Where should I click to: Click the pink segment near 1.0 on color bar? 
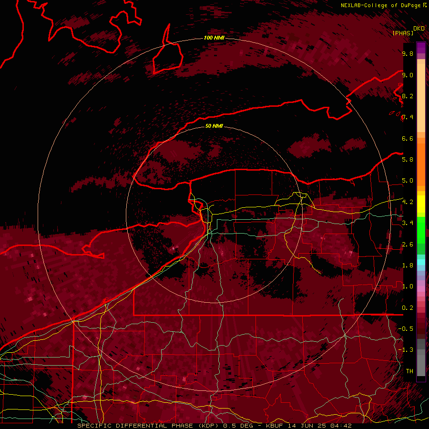[x=421, y=288]
